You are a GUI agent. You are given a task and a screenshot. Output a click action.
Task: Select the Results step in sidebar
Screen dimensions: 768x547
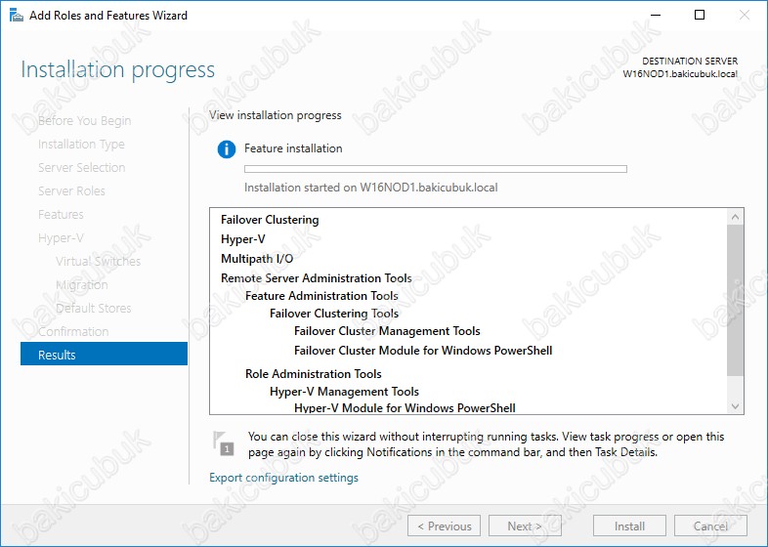pyautogui.click(x=104, y=355)
